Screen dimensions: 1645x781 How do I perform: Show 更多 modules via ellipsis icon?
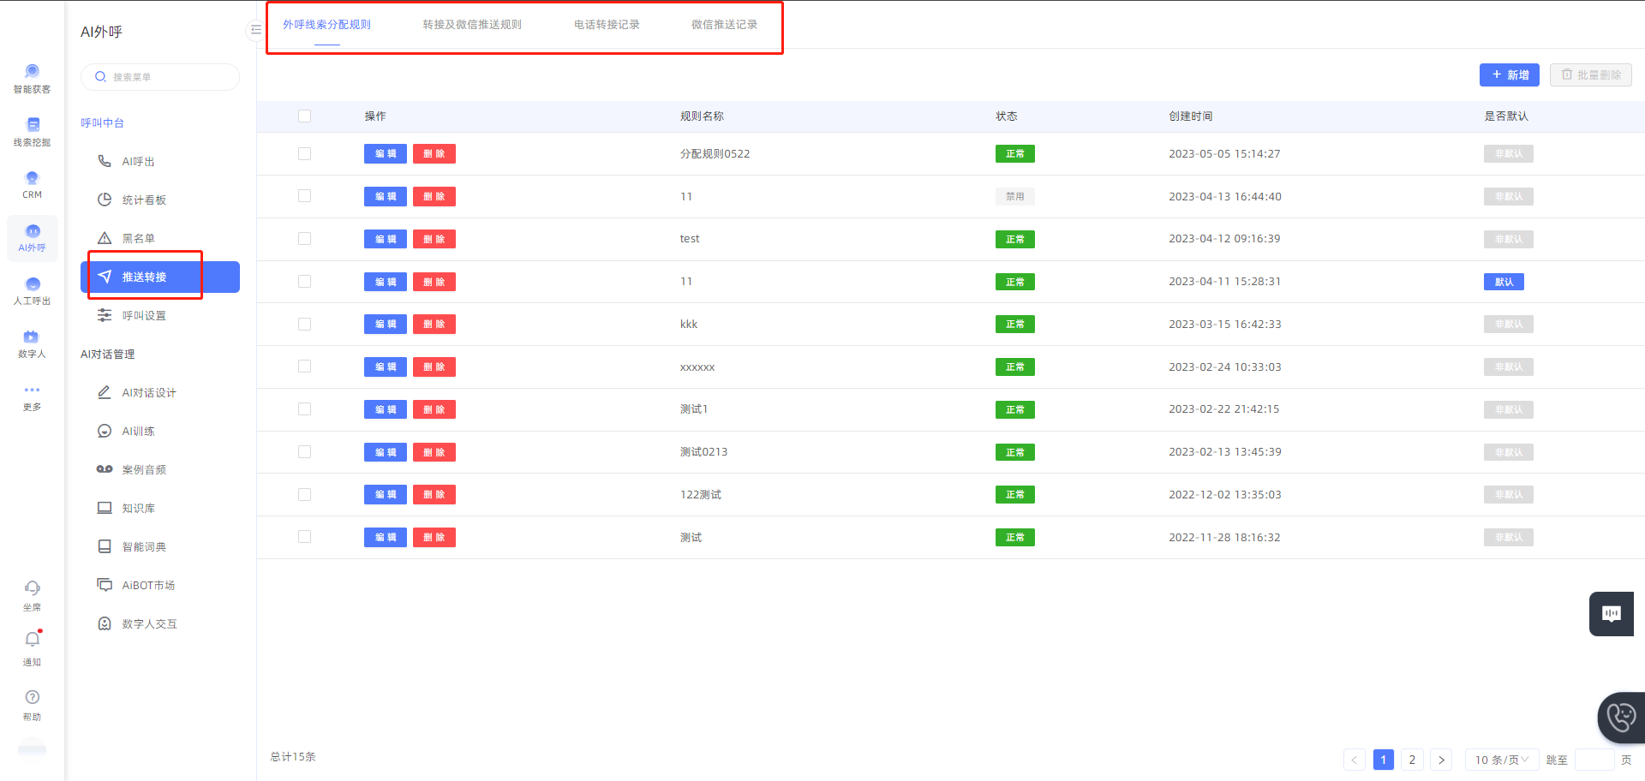pos(32,390)
